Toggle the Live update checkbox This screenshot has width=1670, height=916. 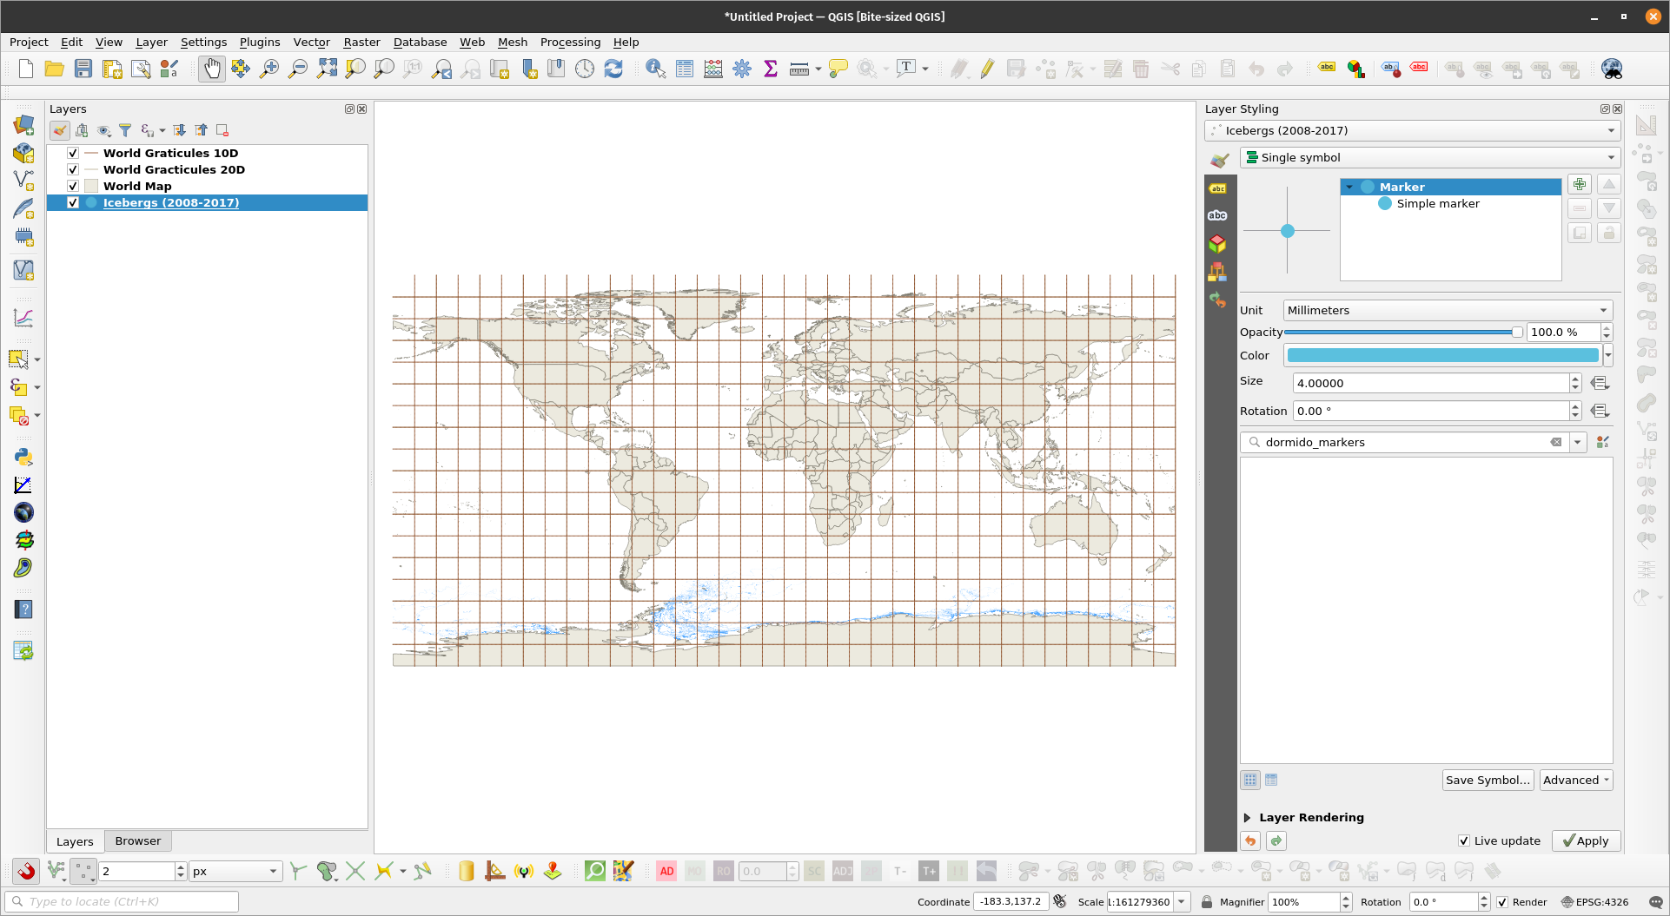(1464, 840)
